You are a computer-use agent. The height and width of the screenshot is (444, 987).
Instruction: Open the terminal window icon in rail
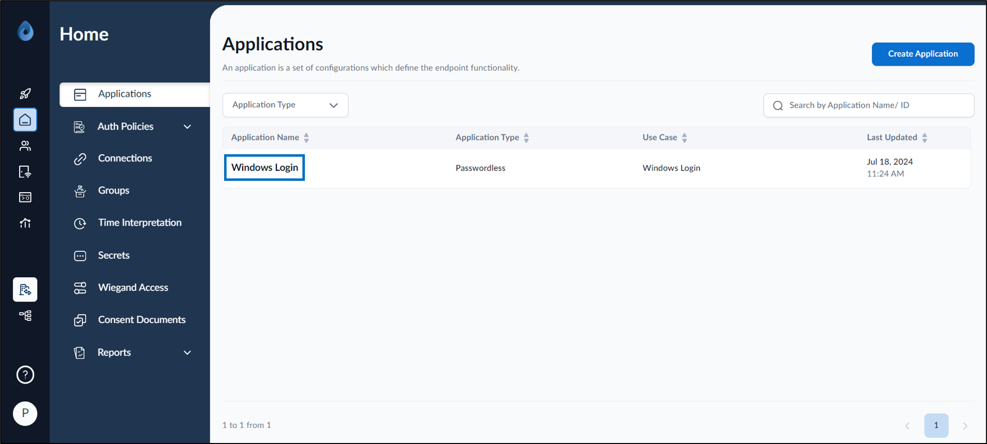(25, 197)
